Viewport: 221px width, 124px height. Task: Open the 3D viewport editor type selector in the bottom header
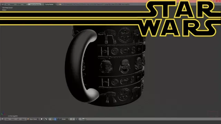click(3, 119)
